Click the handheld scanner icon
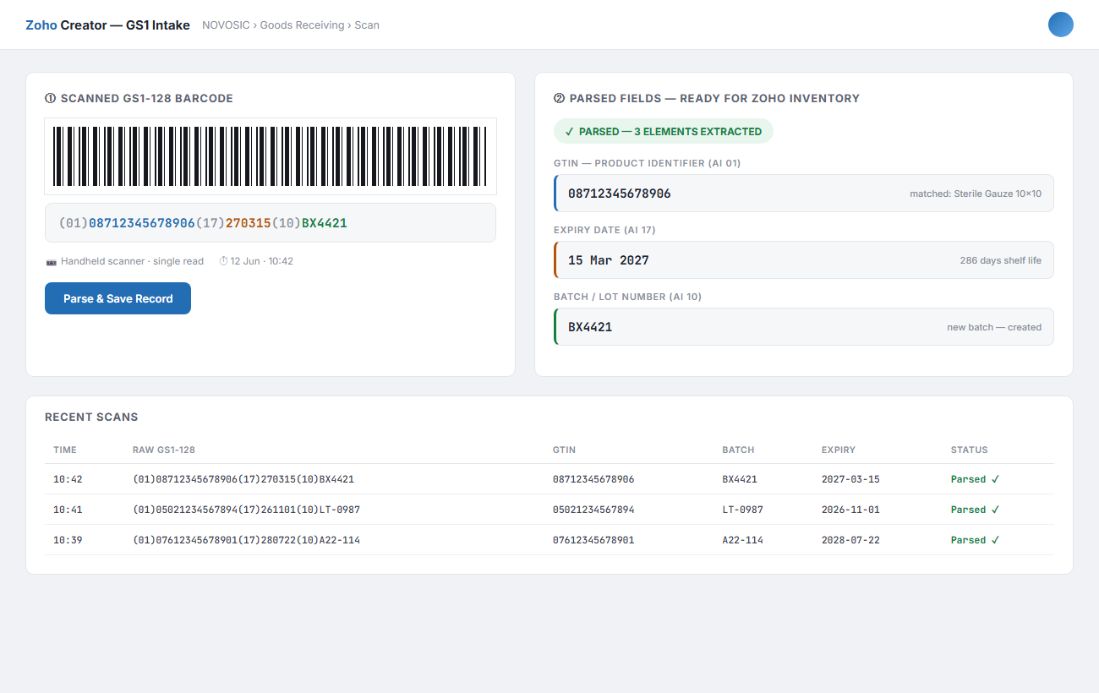The width and height of the screenshot is (1099, 693). 51,262
